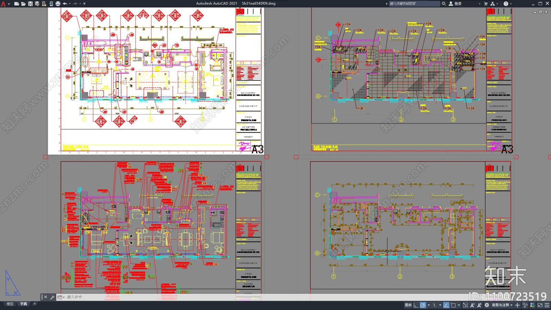551x310 pixels.
Task: Close the command line with X
Action: click(x=45, y=297)
